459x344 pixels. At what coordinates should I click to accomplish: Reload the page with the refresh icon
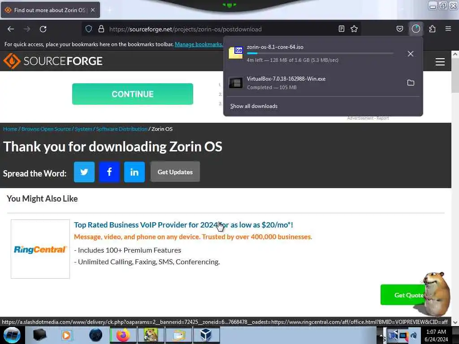pyautogui.click(x=43, y=29)
